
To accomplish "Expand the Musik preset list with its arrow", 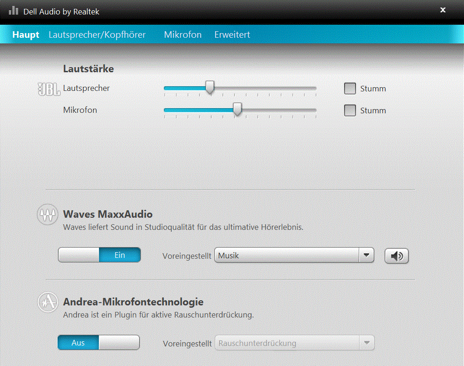I will (366, 255).
